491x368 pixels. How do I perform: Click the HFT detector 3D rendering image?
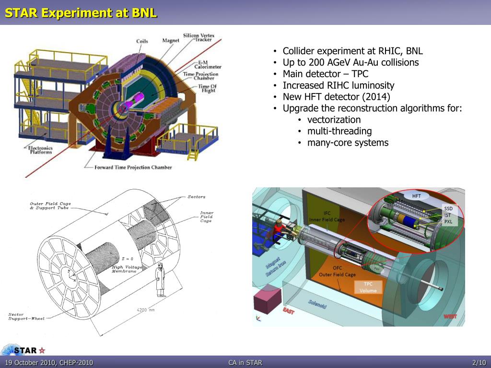[359, 257]
